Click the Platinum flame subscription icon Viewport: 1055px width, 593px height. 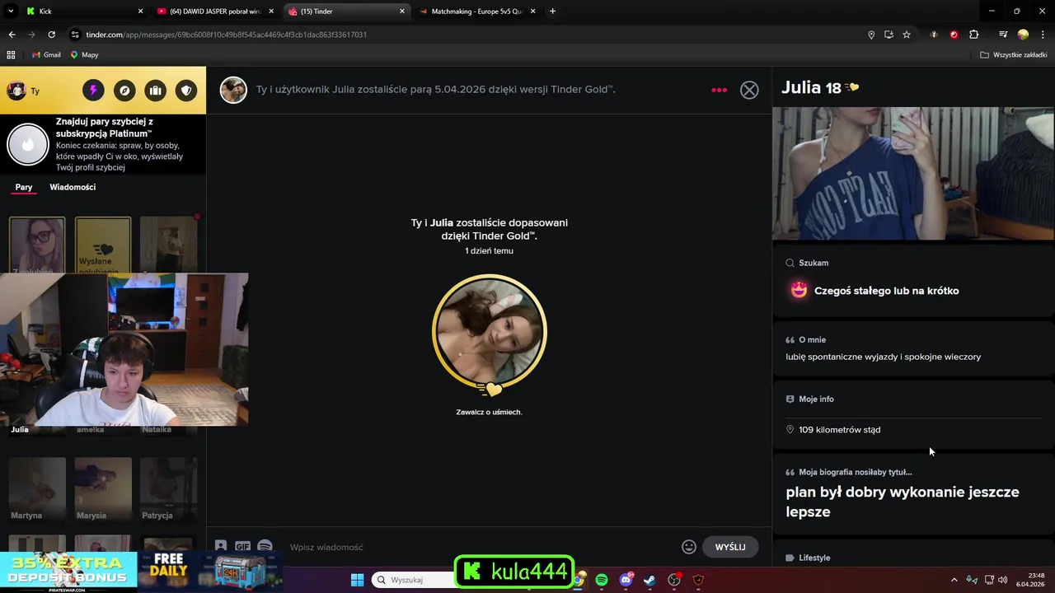[28, 145]
